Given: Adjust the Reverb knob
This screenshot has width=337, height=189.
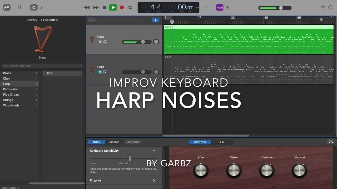Looking at the screenshot, I should [299, 170].
